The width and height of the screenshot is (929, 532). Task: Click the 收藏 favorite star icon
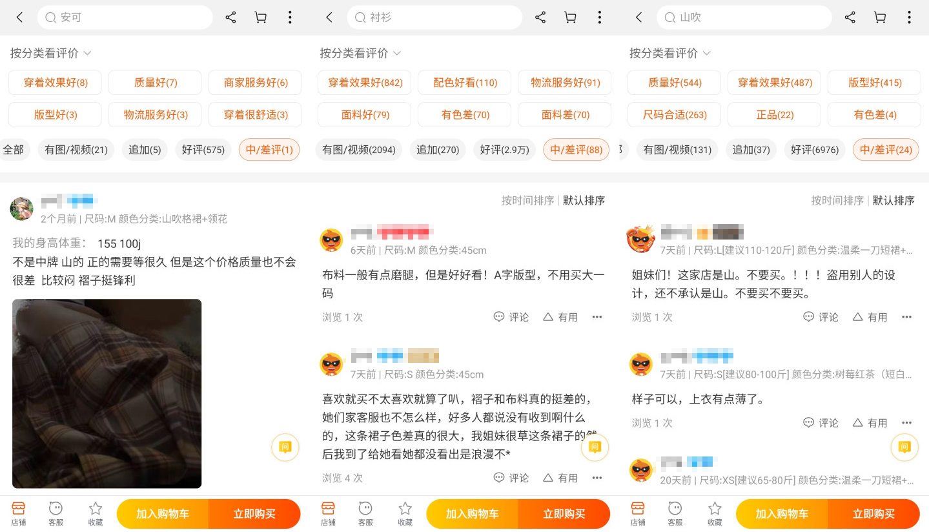click(x=95, y=513)
